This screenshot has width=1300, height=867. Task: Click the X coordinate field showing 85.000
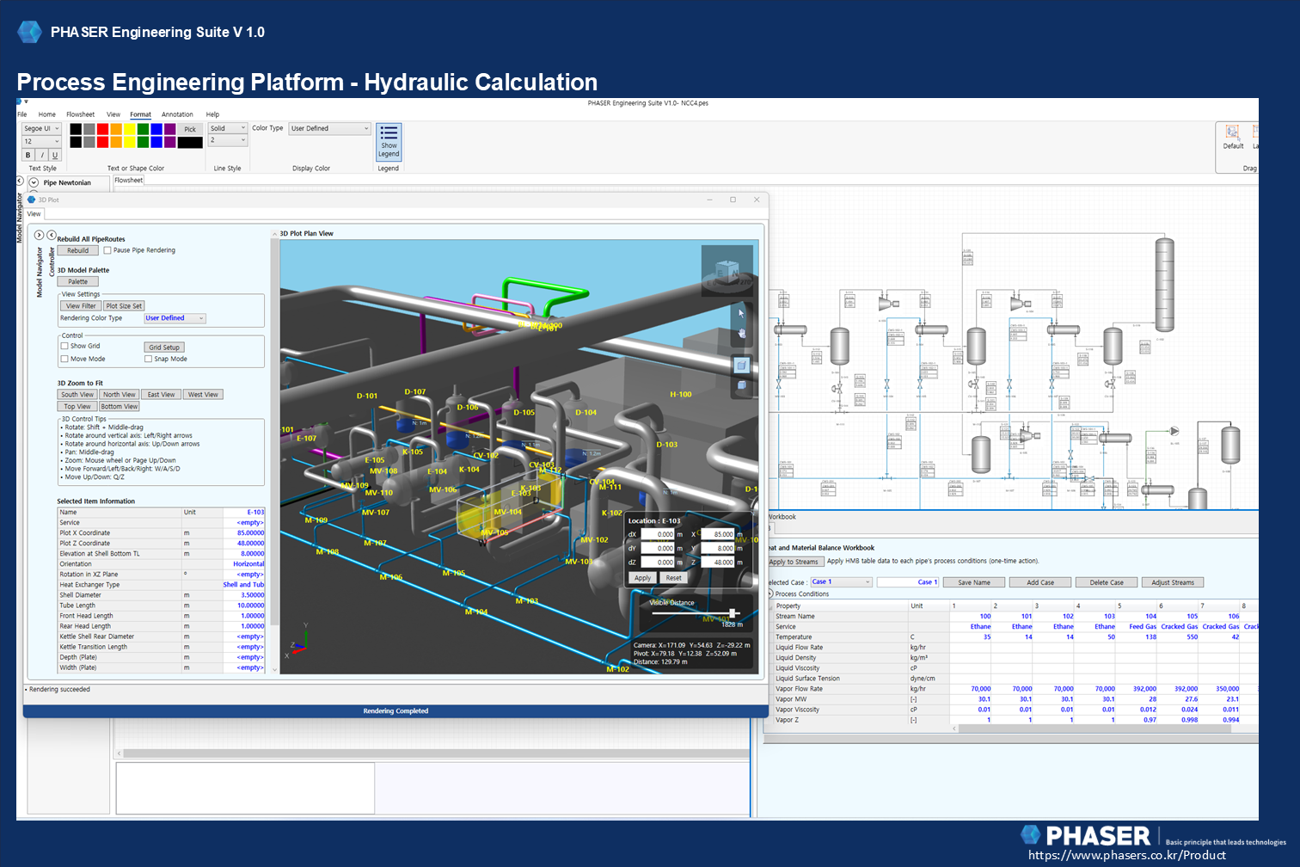pos(718,534)
